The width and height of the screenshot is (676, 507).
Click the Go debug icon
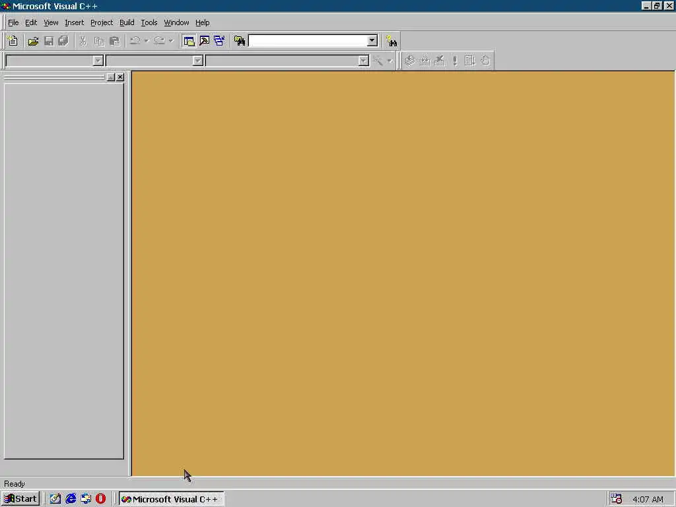click(470, 61)
